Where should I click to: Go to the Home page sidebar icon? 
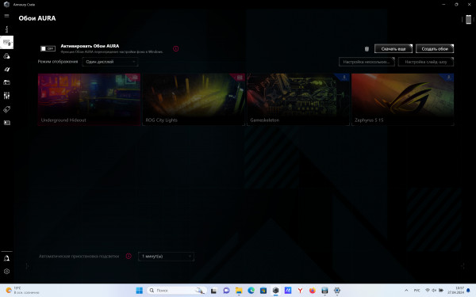[6, 29]
